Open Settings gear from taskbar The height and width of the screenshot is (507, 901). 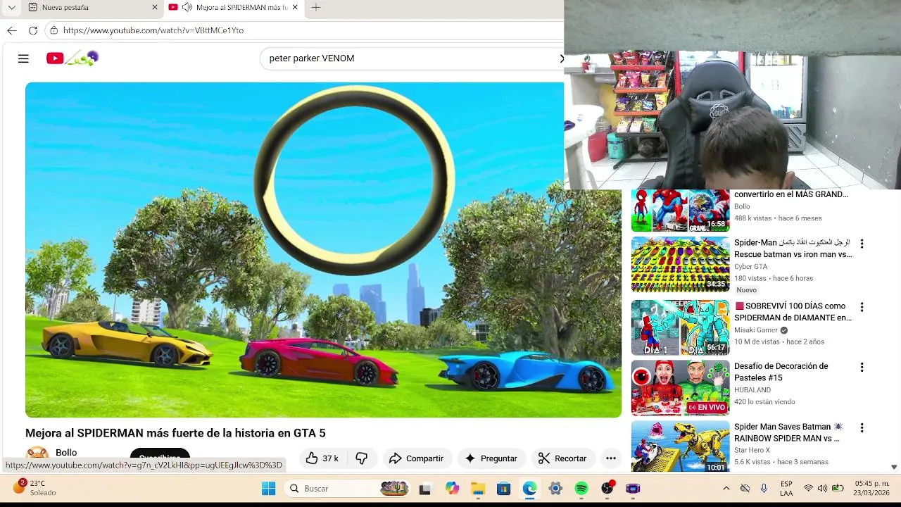click(555, 488)
